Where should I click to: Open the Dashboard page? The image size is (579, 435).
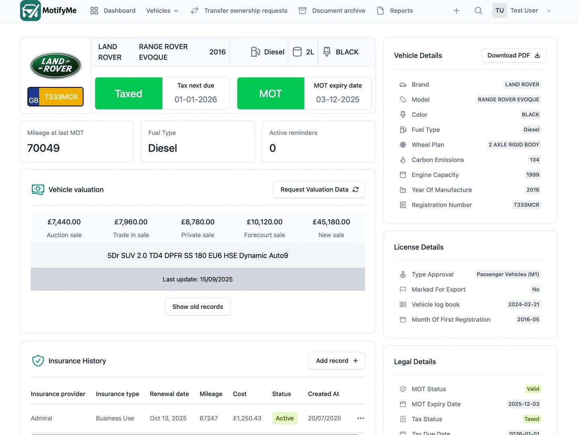113,11
